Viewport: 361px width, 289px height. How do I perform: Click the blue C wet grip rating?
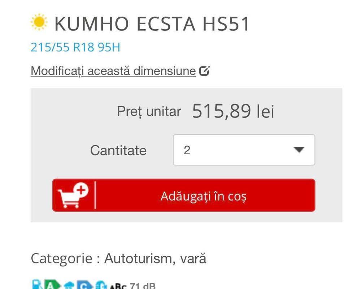[x=85, y=285]
